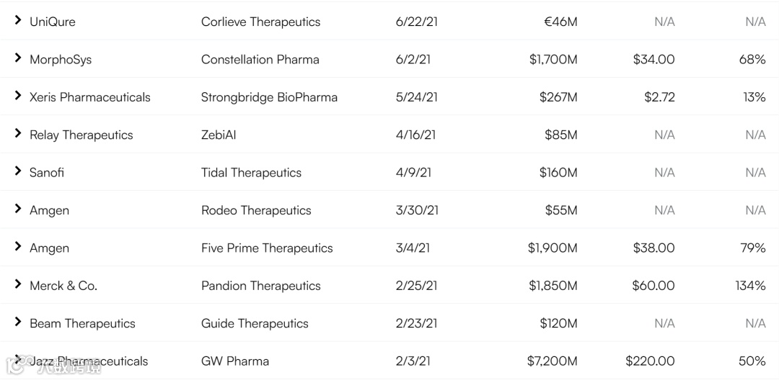
Task: Click the 3/4/21 date cell
Action: [x=413, y=248]
